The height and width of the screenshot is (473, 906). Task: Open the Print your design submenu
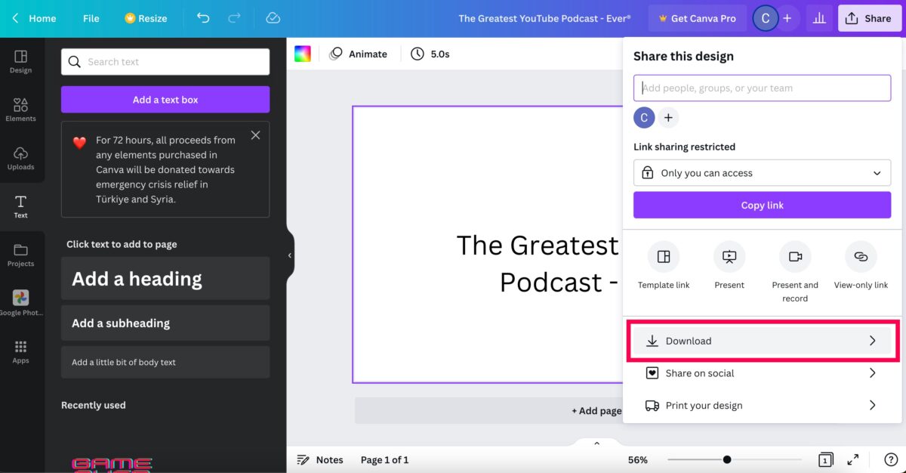tap(762, 406)
